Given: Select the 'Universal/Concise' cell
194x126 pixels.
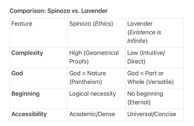Looking at the screenshot, I should pyautogui.click(x=152, y=114).
